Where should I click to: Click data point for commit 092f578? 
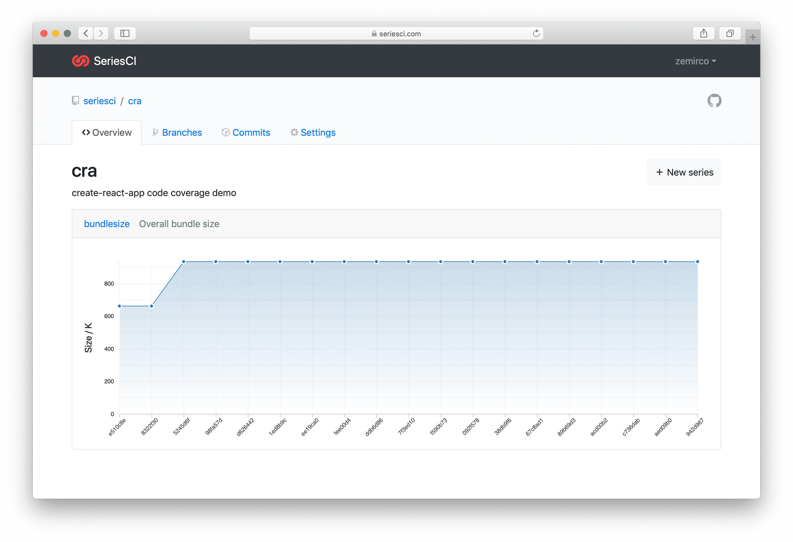(x=473, y=262)
